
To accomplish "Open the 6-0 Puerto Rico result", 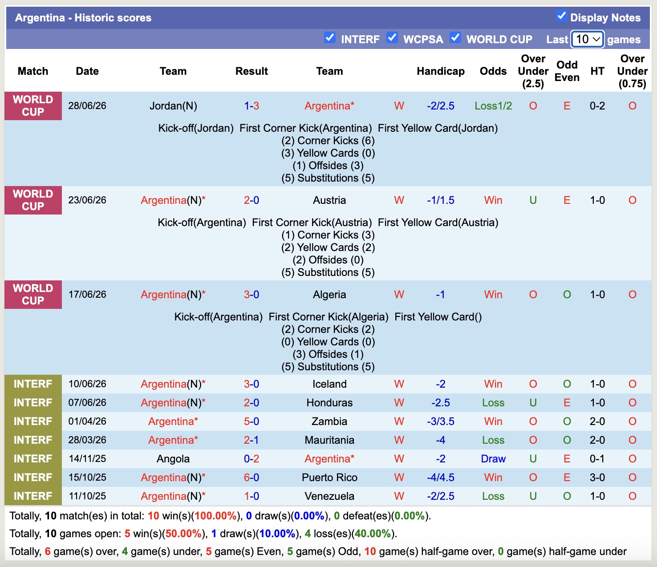I will click(x=251, y=478).
